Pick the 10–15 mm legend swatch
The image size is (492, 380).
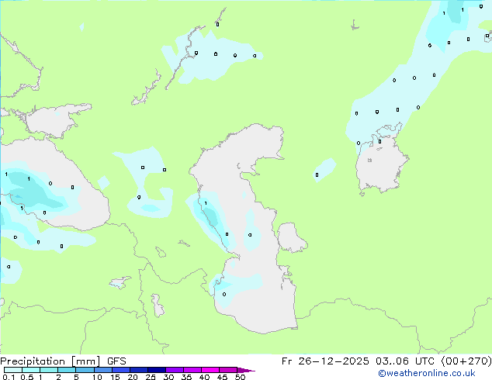tap(102, 370)
